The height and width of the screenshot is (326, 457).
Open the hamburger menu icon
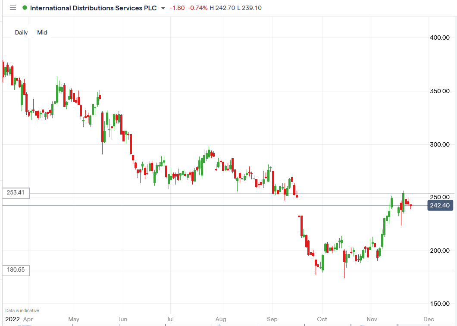(13, 8)
